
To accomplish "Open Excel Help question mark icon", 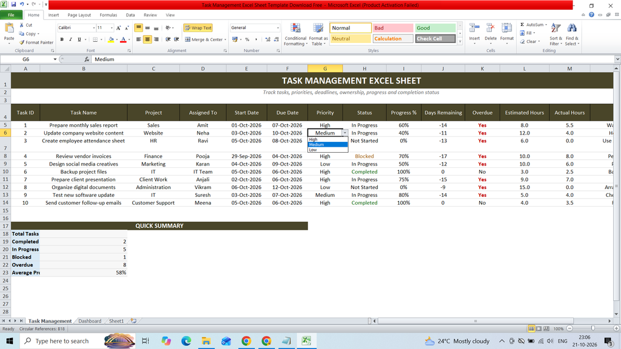I will (591, 15).
